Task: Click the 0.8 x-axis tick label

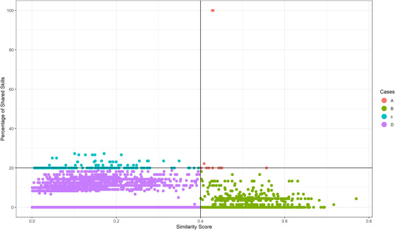Action: [369, 222]
